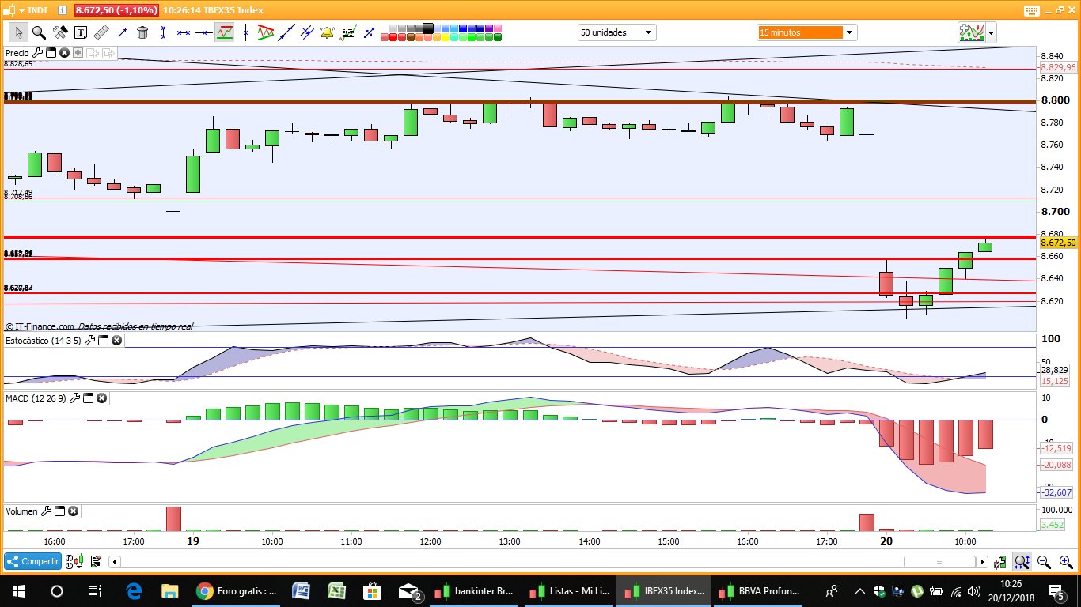Switch to BBVA Profun... taskbar window
Screen dimensions: 1081x607
758,591
